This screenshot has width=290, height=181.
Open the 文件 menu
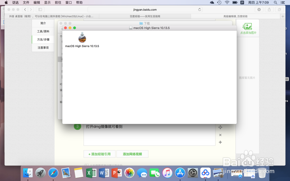tap(26, 2)
